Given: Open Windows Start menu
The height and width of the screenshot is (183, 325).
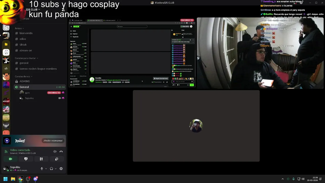Looking at the screenshot, I should (x=5, y=179).
